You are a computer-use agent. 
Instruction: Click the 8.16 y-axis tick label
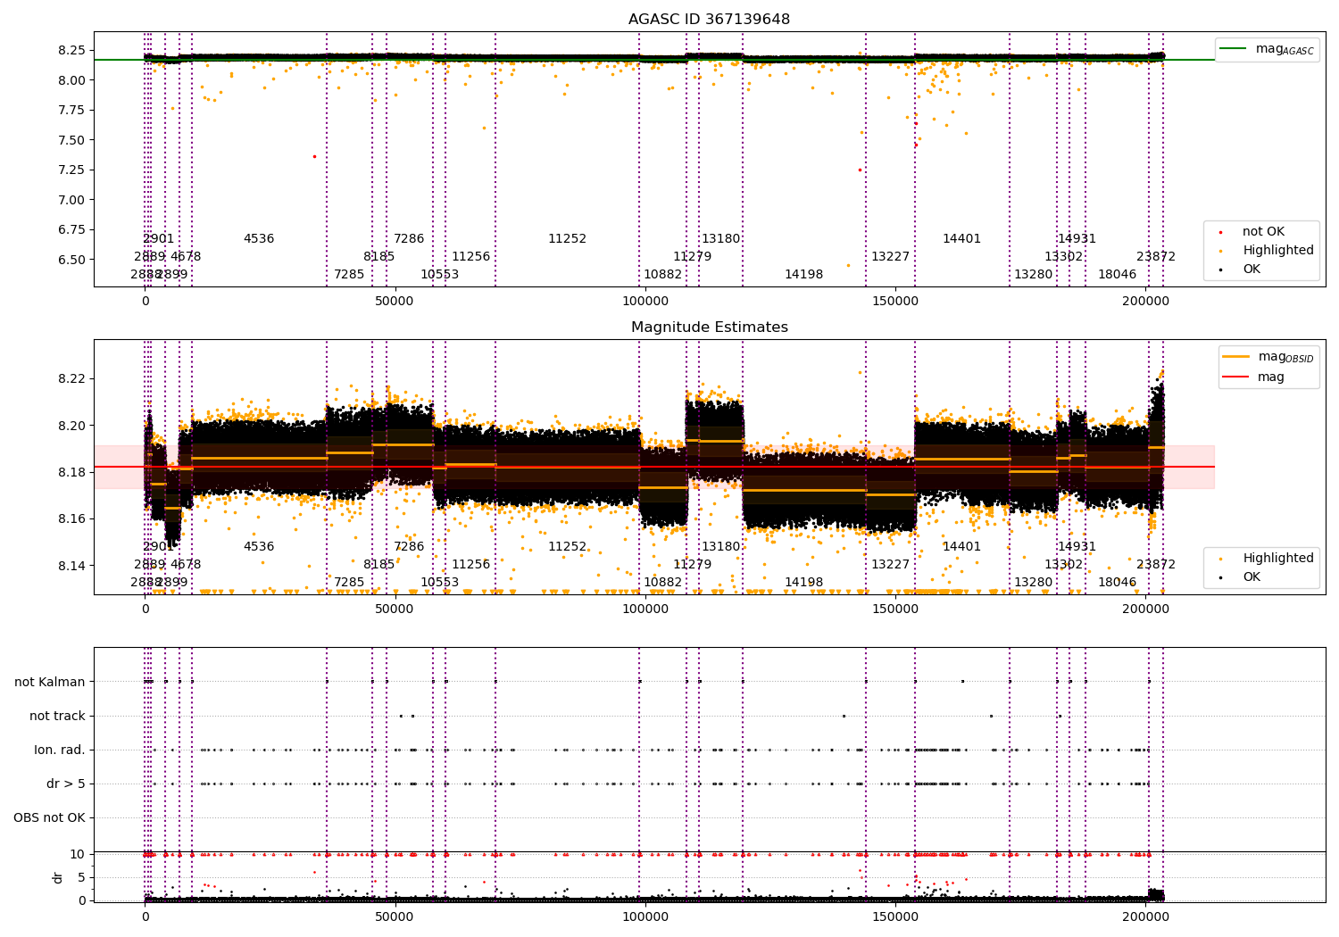71,519
